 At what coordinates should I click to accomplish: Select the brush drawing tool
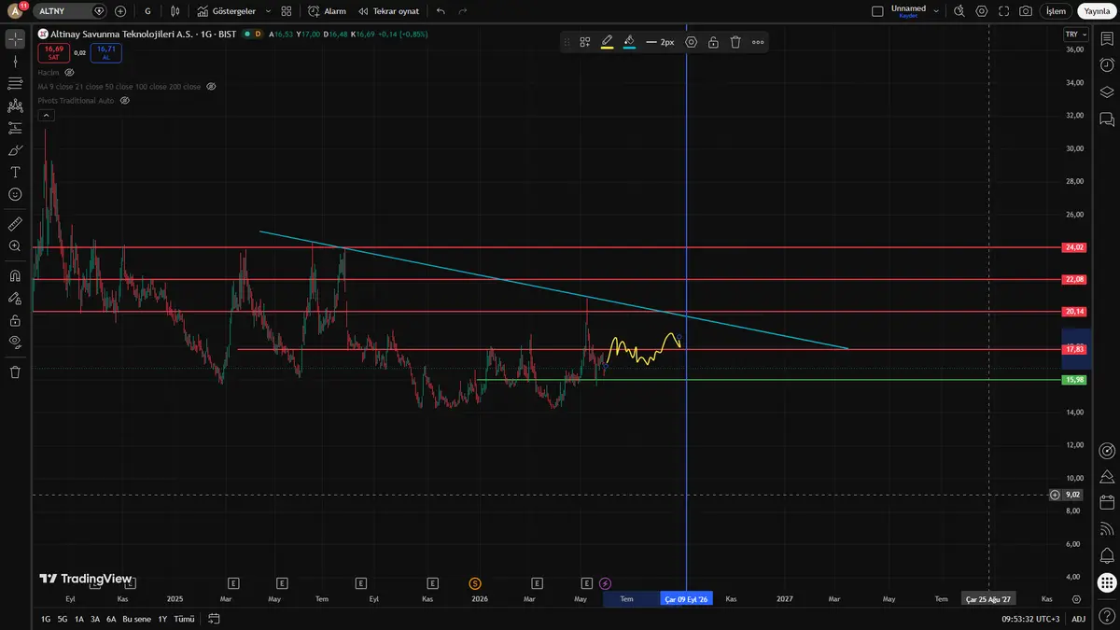point(15,150)
